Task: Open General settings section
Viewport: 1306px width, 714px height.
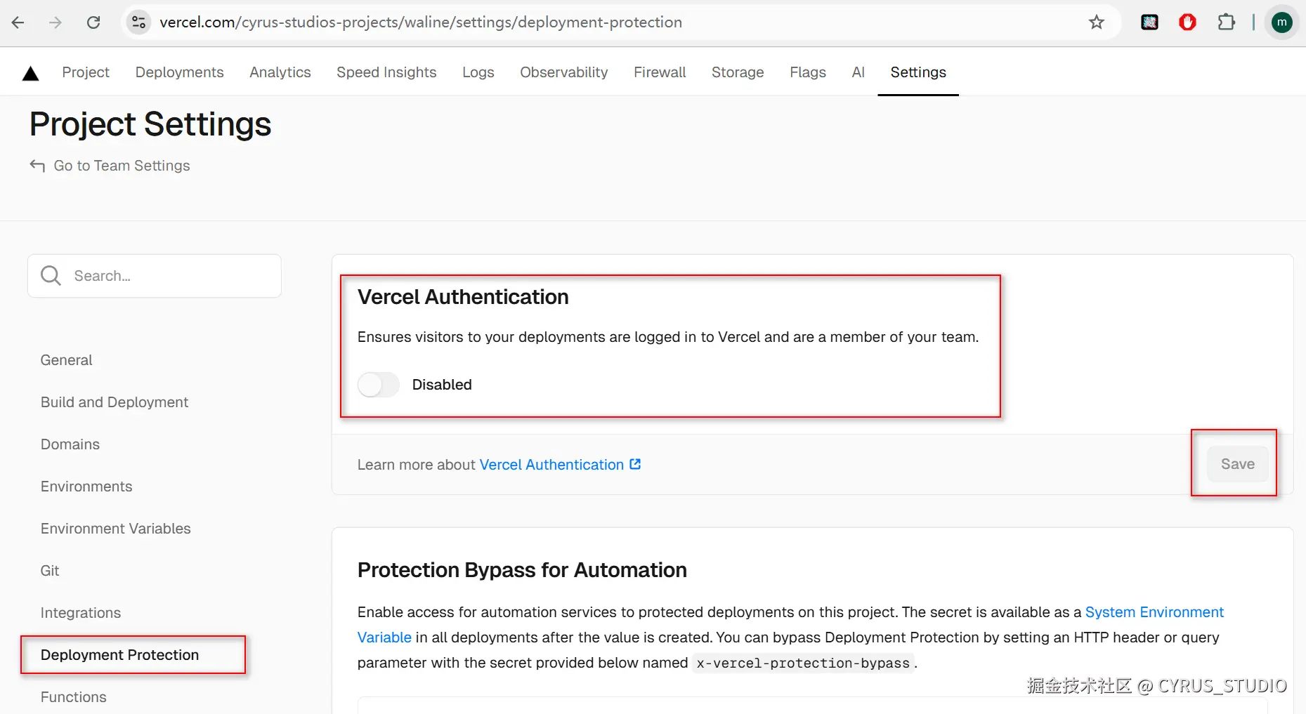Action: 67,360
